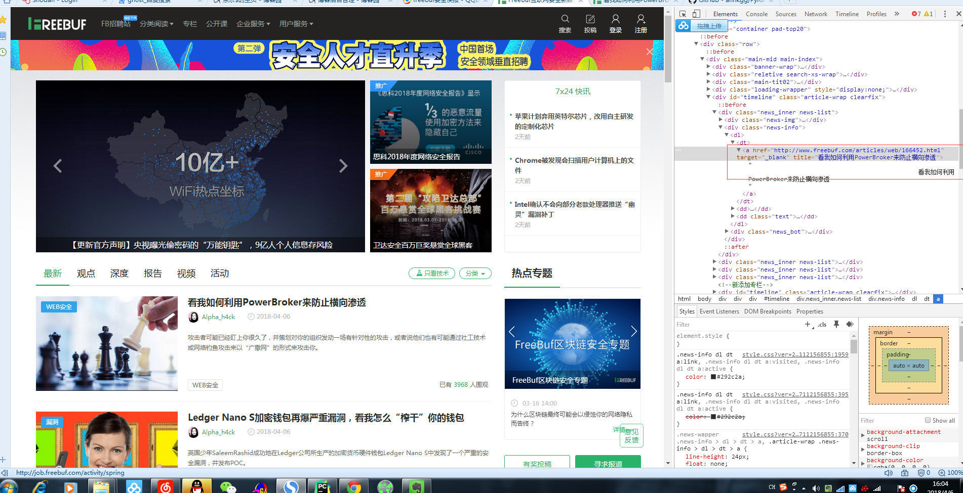Expand the dd class text node

733,216
